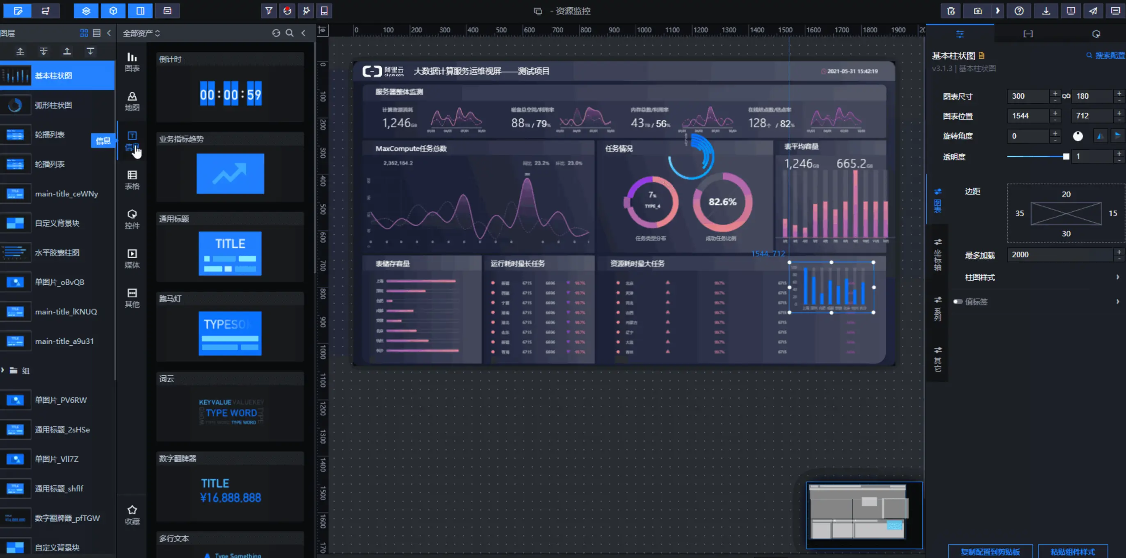
Task: Open the 控件 (controls) asset category
Action: (132, 219)
